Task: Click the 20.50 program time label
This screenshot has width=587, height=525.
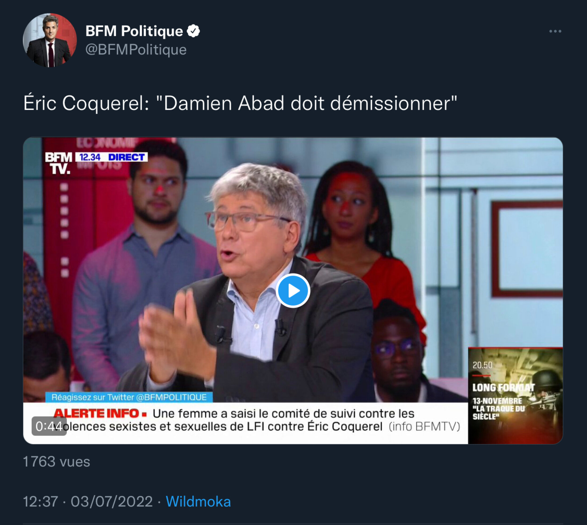Action: [x=482, y=365]
